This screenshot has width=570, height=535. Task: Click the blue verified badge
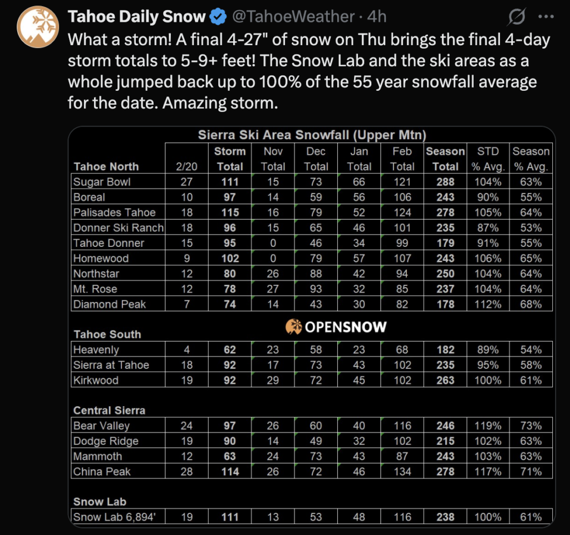point(218,17)
